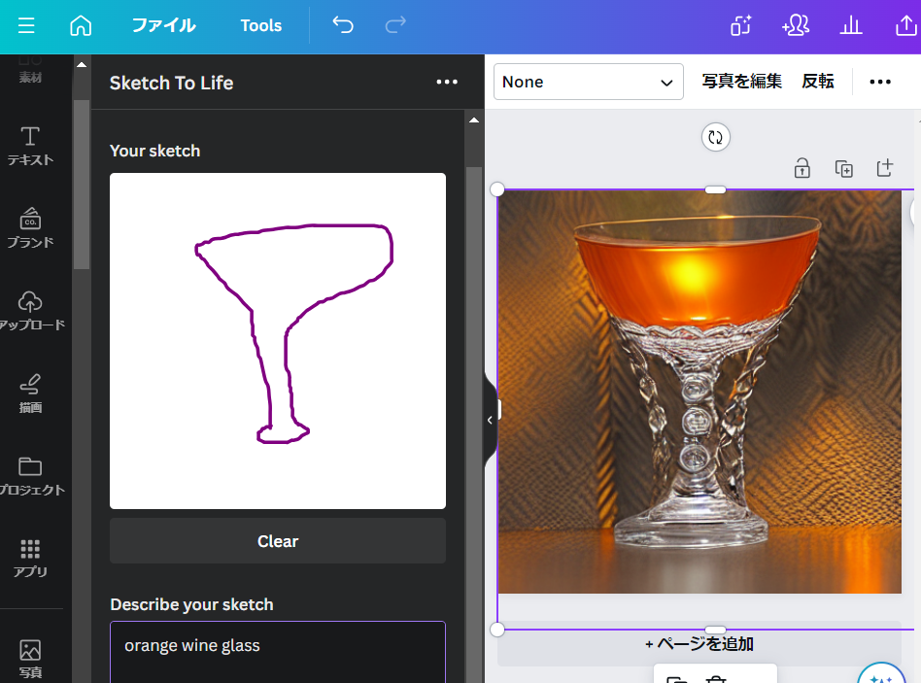Click 反転 flip button
921x683 pixels.
tap(818, 82)
